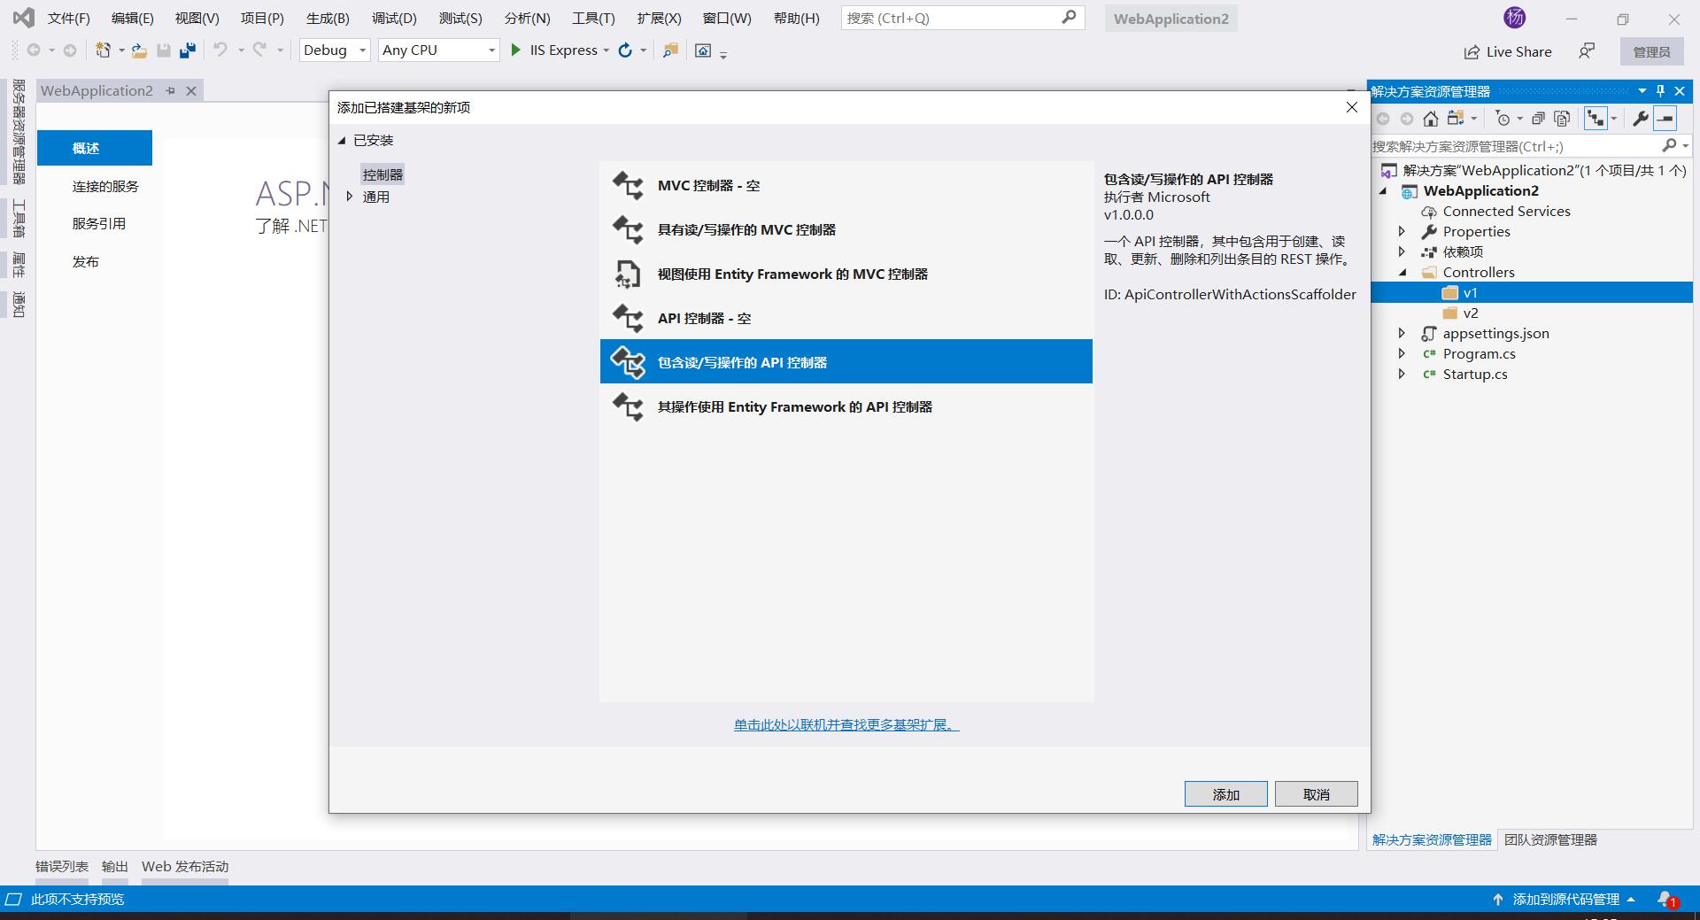Expand the 通用 tree node
The image size is (1700, 920).
click(350, 197)
